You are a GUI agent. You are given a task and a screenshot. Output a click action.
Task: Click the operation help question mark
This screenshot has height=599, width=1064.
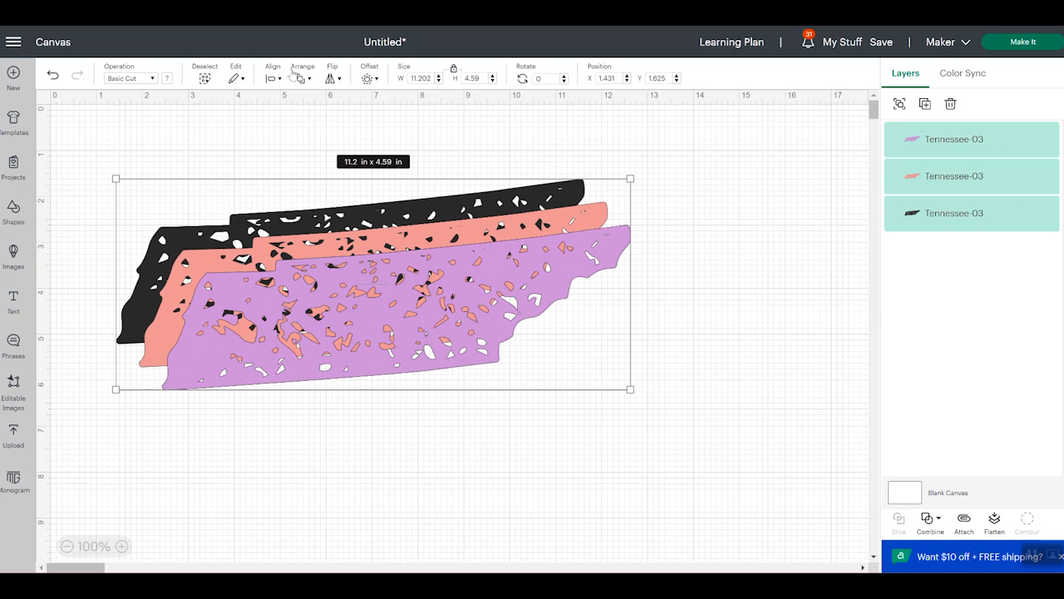(x=167, y=78)
